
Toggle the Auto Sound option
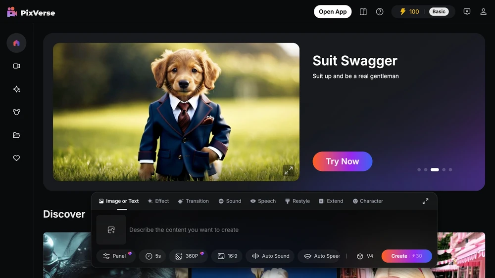point(270,256)
